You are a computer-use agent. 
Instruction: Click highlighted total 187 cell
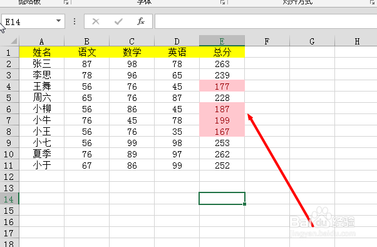coord(222,109)
